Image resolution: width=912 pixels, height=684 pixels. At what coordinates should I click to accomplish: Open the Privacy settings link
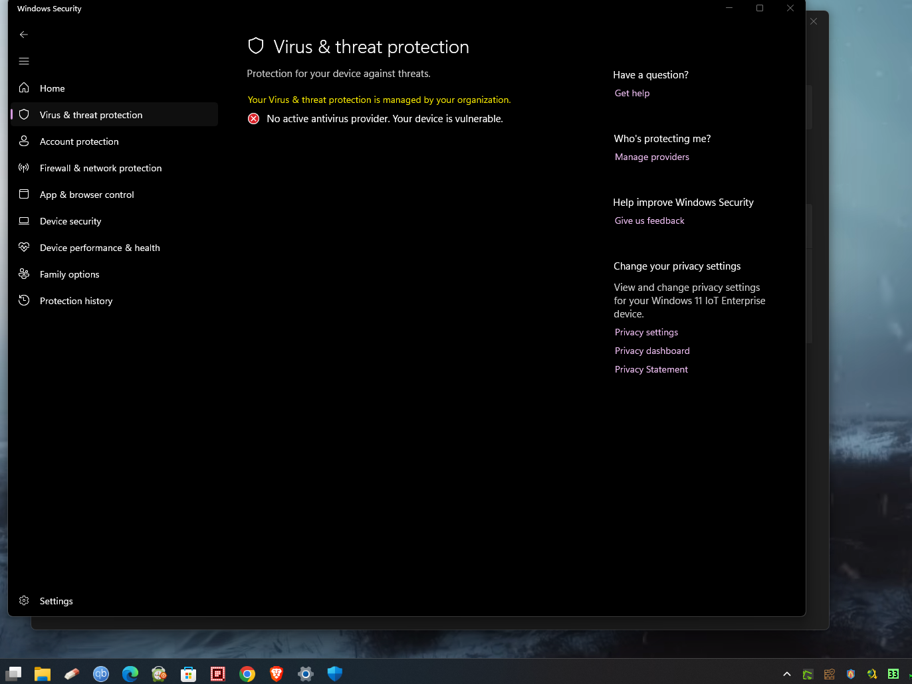[646, 332]
